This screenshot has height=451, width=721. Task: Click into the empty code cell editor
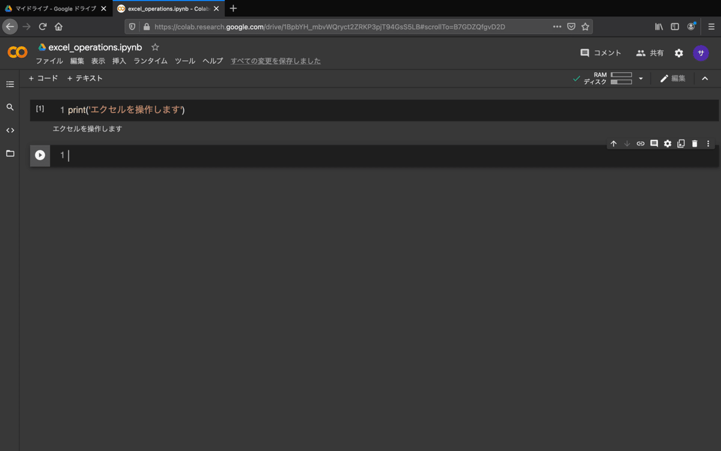pyautogui.click(x=385, y=156)
